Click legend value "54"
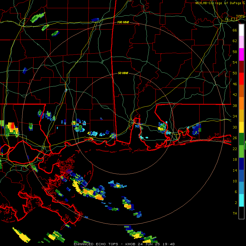This screenshot has height=246, width=246. click(235, 62)
